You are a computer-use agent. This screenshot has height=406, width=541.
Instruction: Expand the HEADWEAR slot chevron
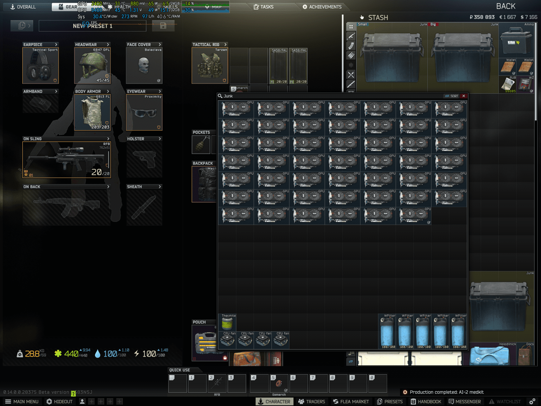tap(108, 45)
